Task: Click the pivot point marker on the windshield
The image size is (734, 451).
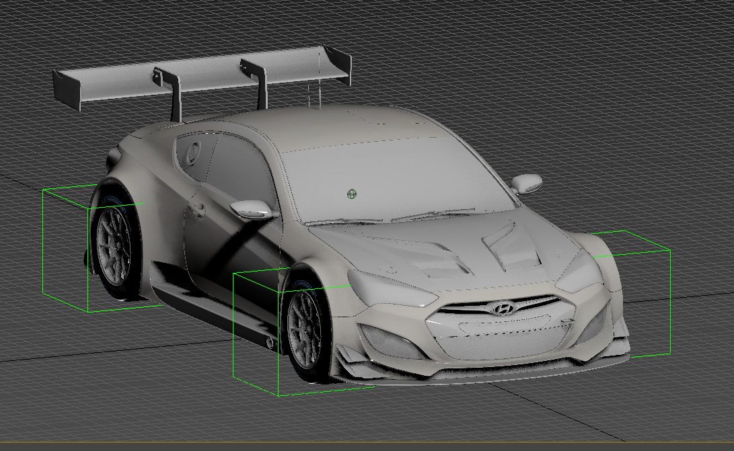Action: [351, 195]
